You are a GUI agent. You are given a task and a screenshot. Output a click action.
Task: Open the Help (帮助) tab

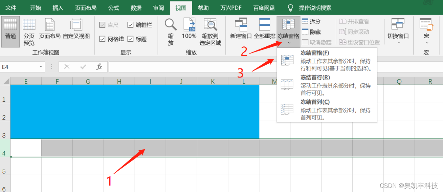pos(203,8)
